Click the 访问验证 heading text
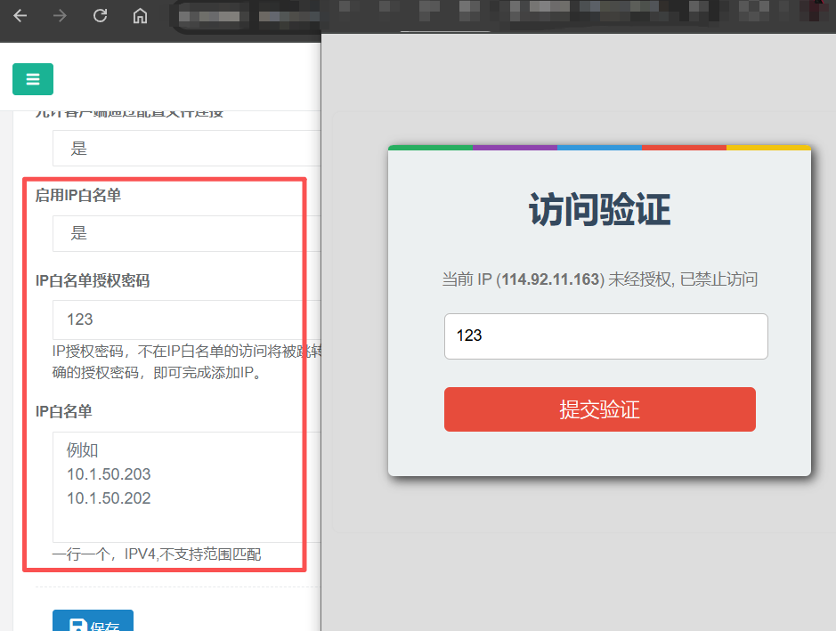836x631 pixels. point(600,210)
